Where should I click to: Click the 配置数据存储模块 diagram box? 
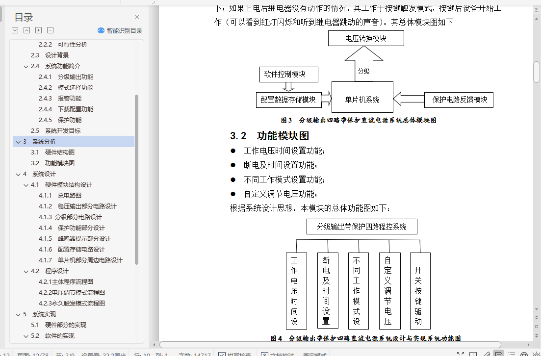(289, 100)
